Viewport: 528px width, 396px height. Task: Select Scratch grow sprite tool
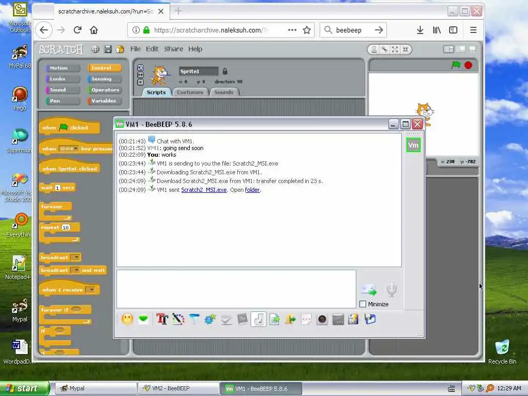click(x=395, y=49)
